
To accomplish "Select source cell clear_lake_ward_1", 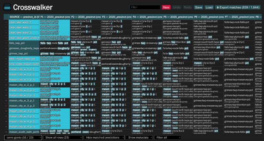I will [x=21, y=22].
